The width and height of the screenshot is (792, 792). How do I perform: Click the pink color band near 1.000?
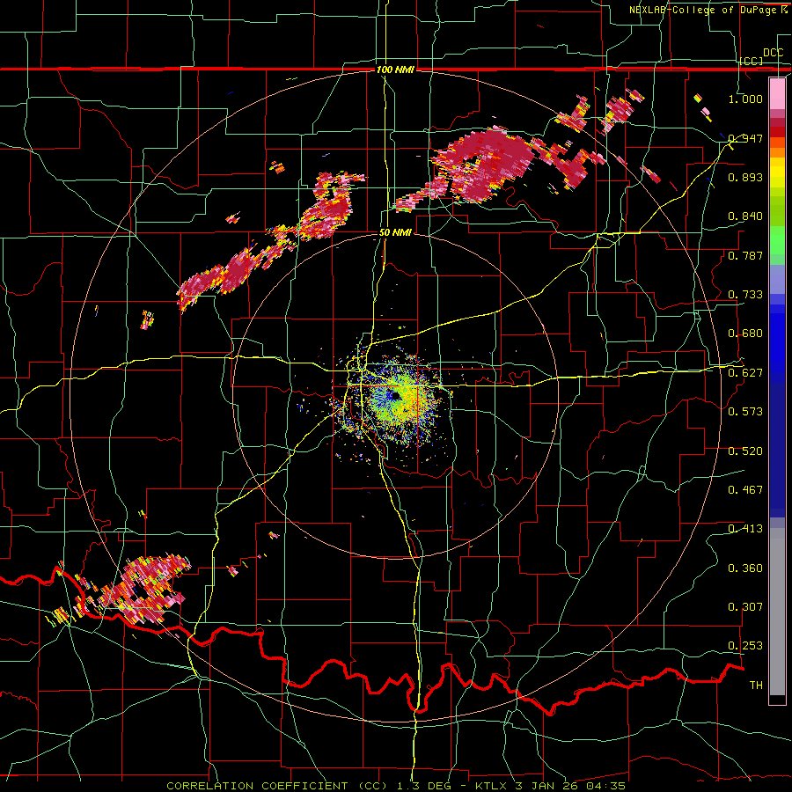[777, 94]
